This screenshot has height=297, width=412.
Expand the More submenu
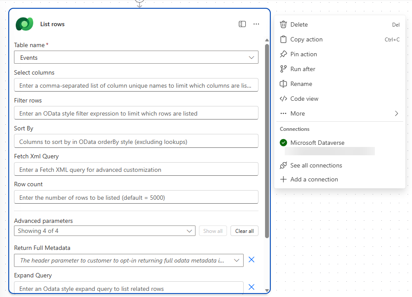click(x=396, y=113)
